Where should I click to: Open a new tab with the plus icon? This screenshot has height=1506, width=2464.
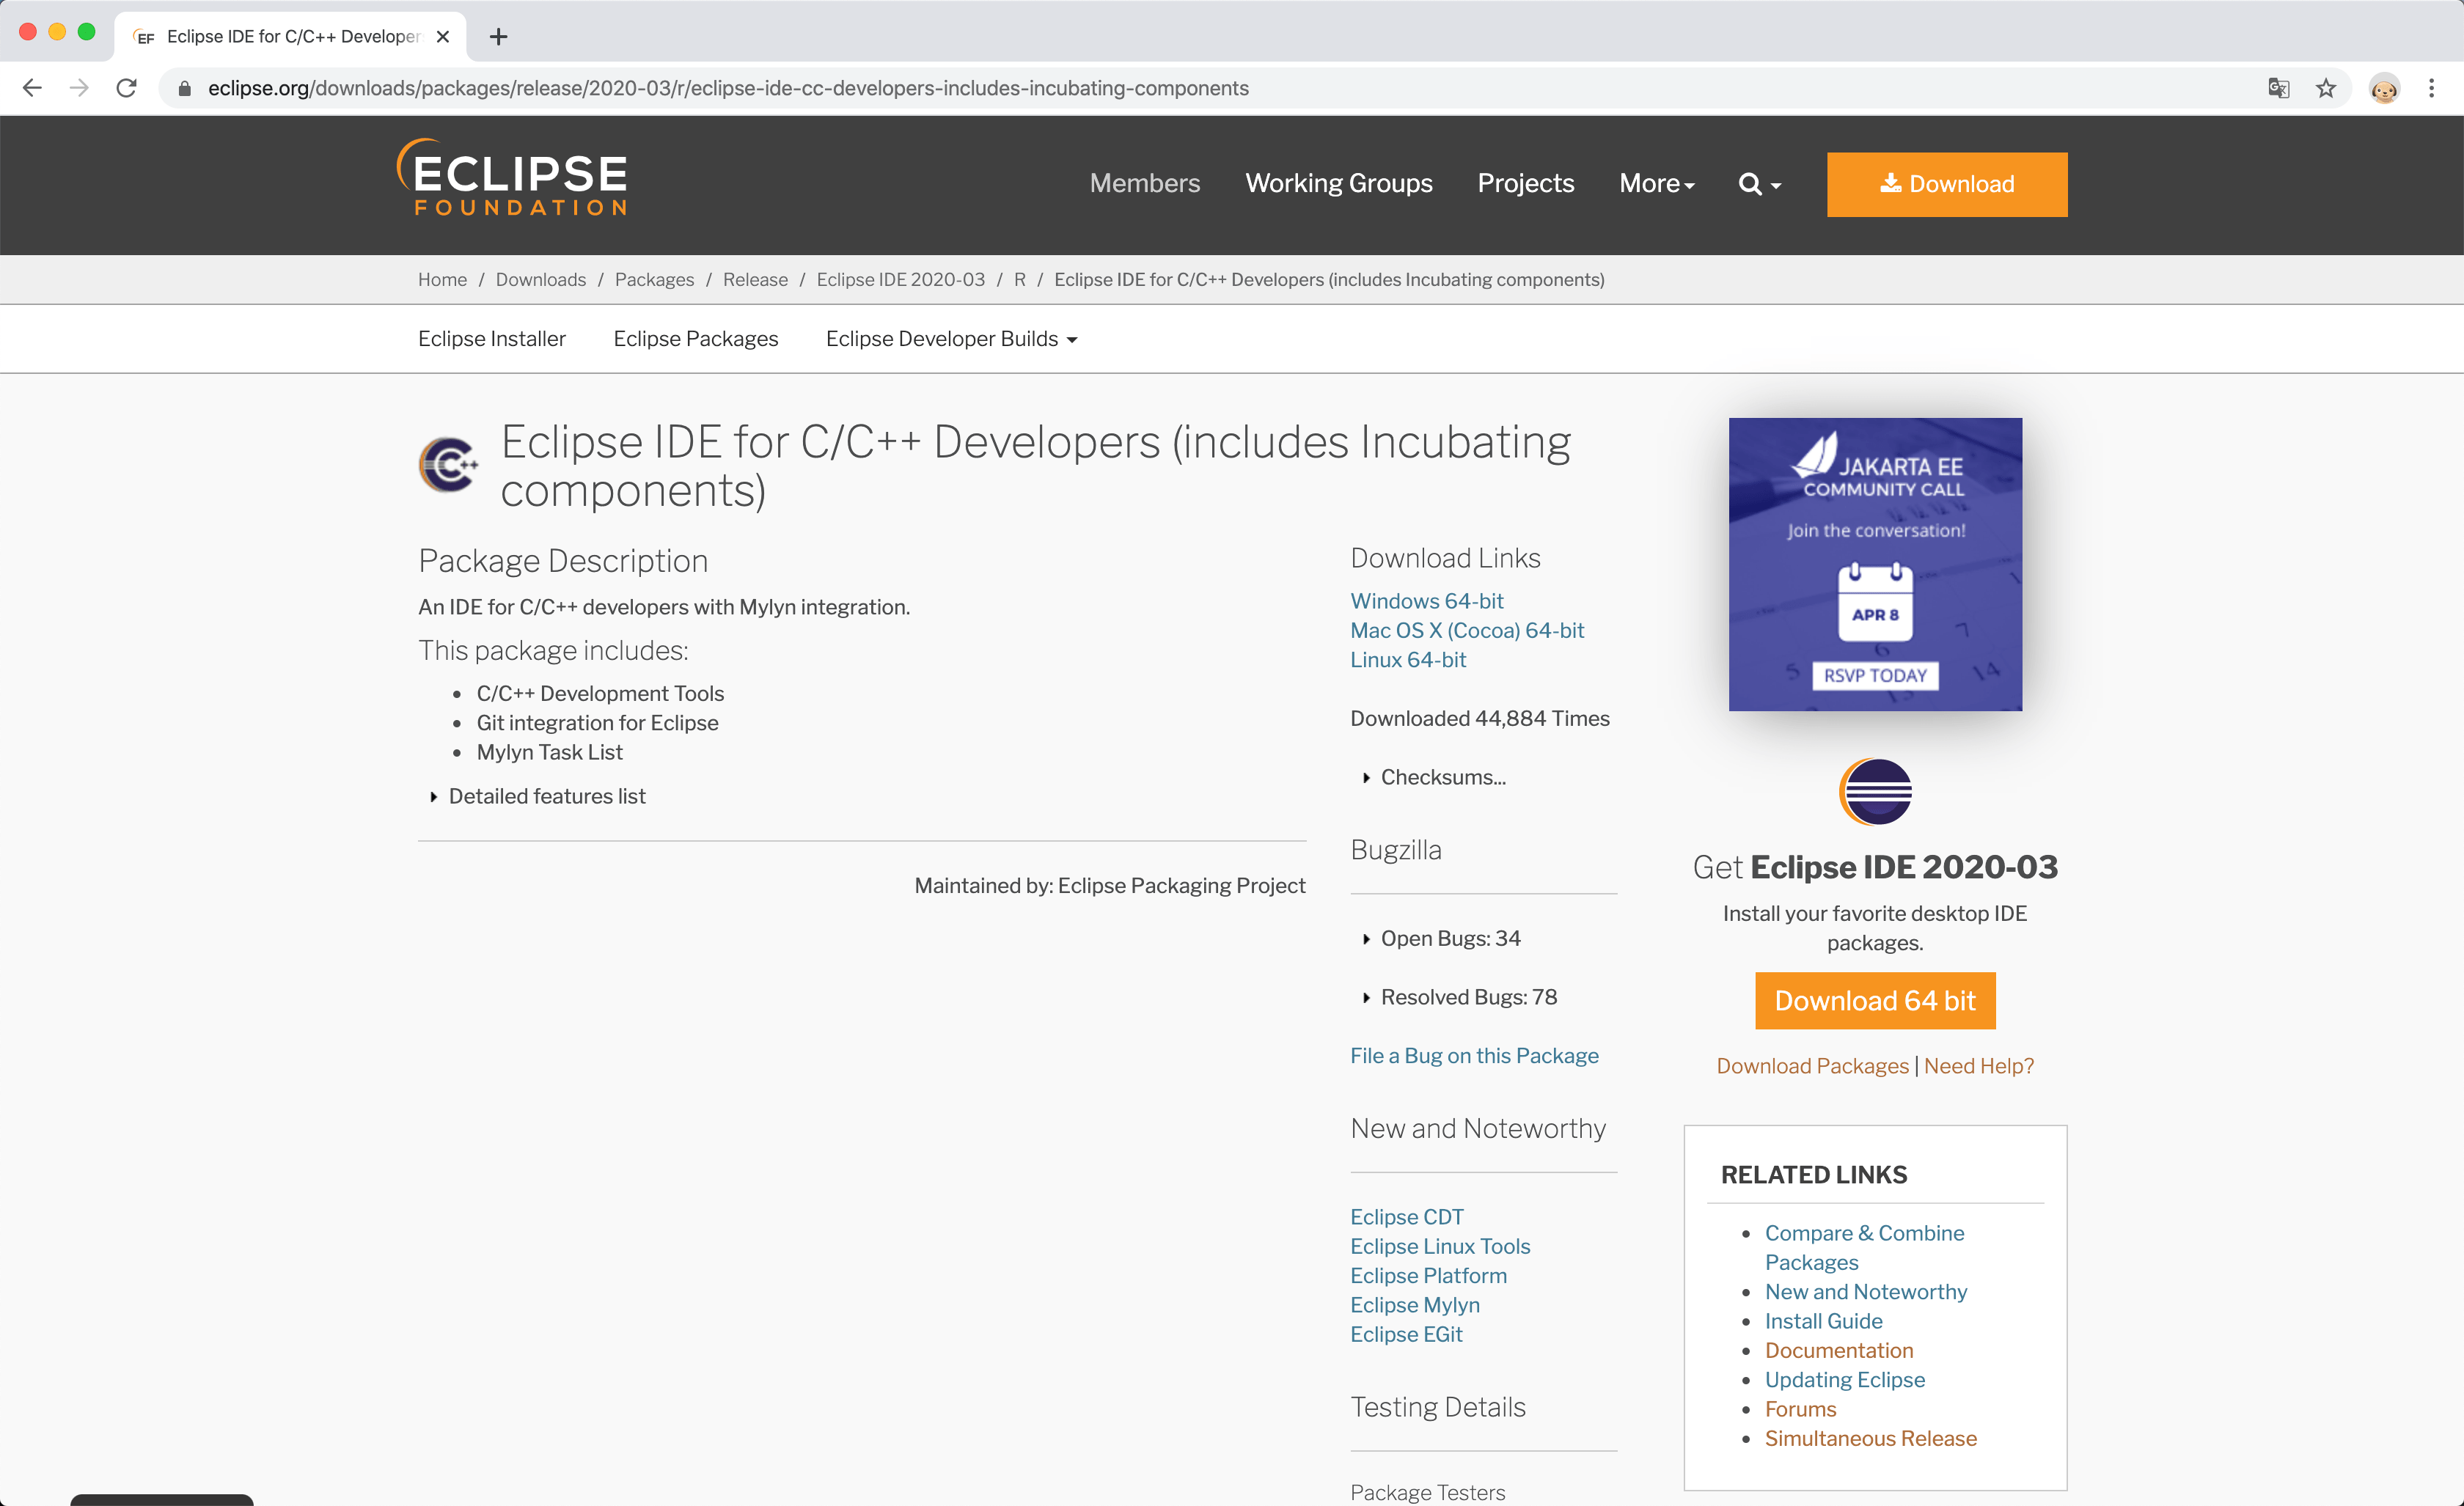point(498,37)
